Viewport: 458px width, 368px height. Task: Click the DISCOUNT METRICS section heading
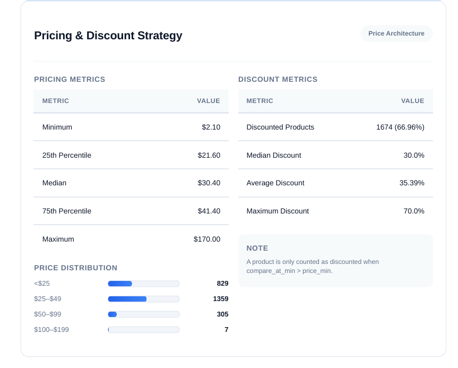[x=278, y=79]
